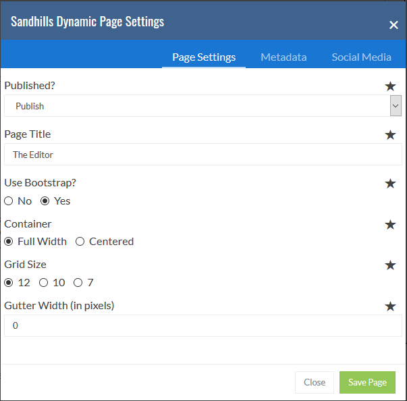Set Grid Size to 12
407x401 pixels.
pyautogui.click(x=9, y=283)
